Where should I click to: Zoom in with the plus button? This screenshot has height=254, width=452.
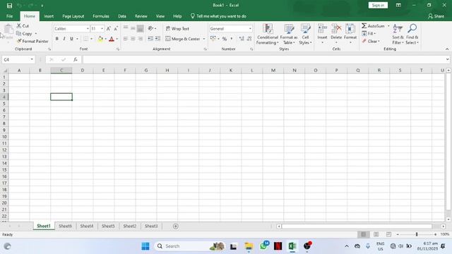click(435, 234)
